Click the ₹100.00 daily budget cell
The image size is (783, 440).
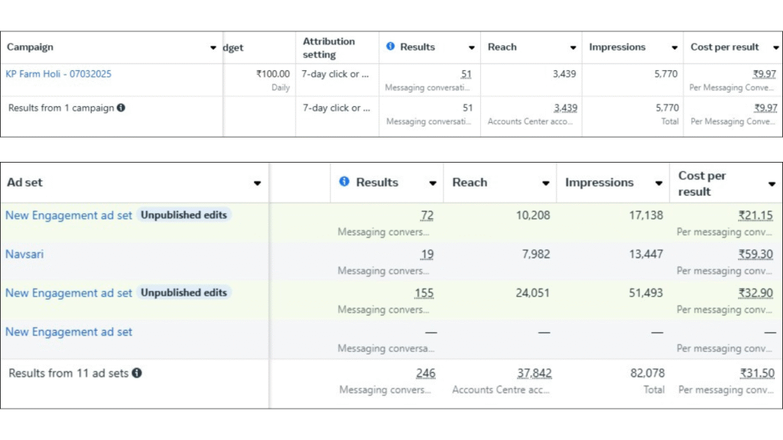pos(273,74)
